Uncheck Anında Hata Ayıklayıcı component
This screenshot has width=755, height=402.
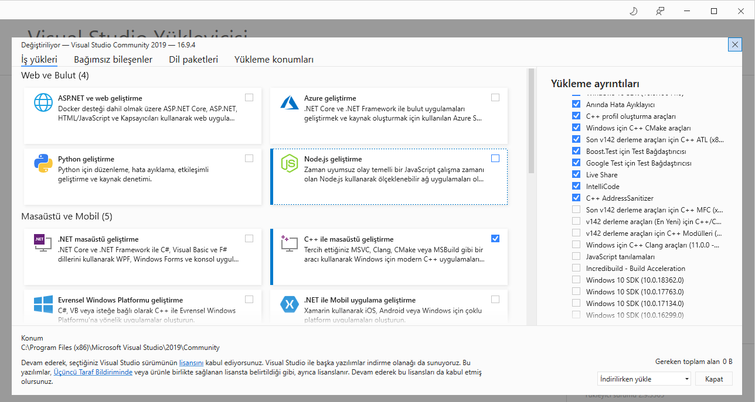click(x=576, y=104)
